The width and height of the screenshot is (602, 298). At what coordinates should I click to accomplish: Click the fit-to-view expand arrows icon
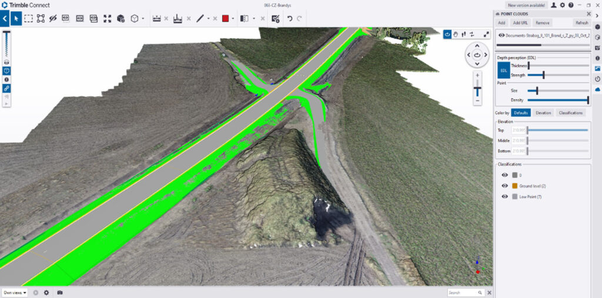coord(107,18)
